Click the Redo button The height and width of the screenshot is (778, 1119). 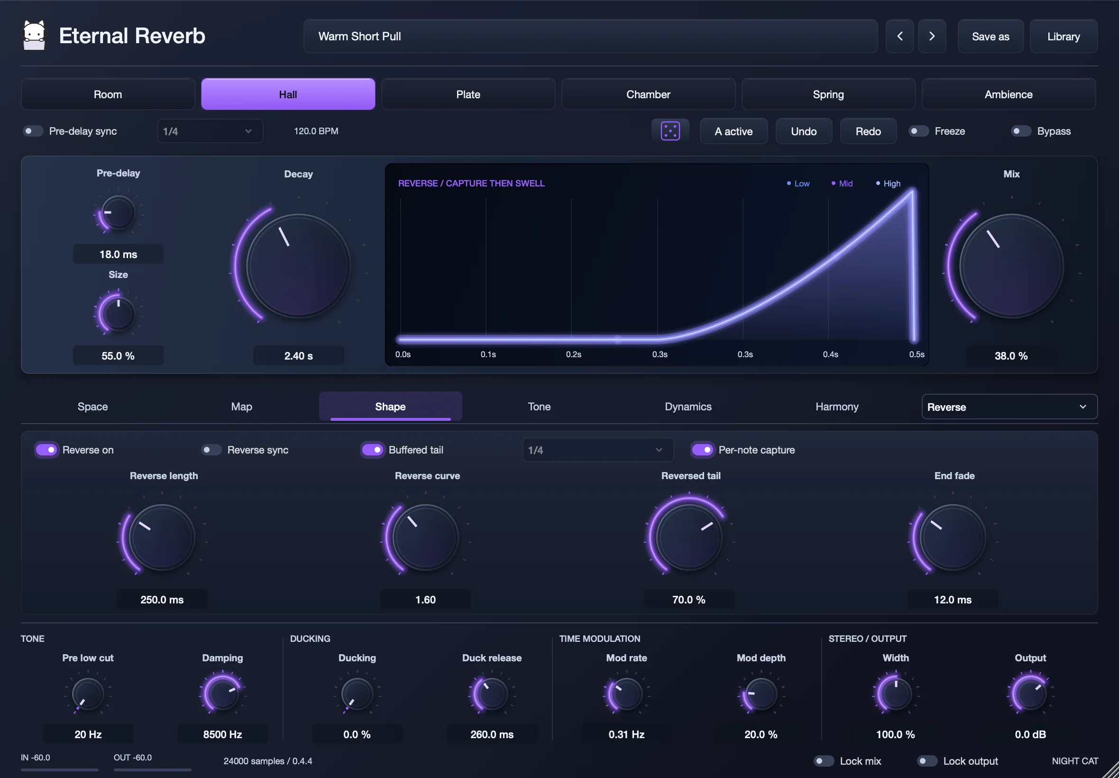click(x=868, y=131)
